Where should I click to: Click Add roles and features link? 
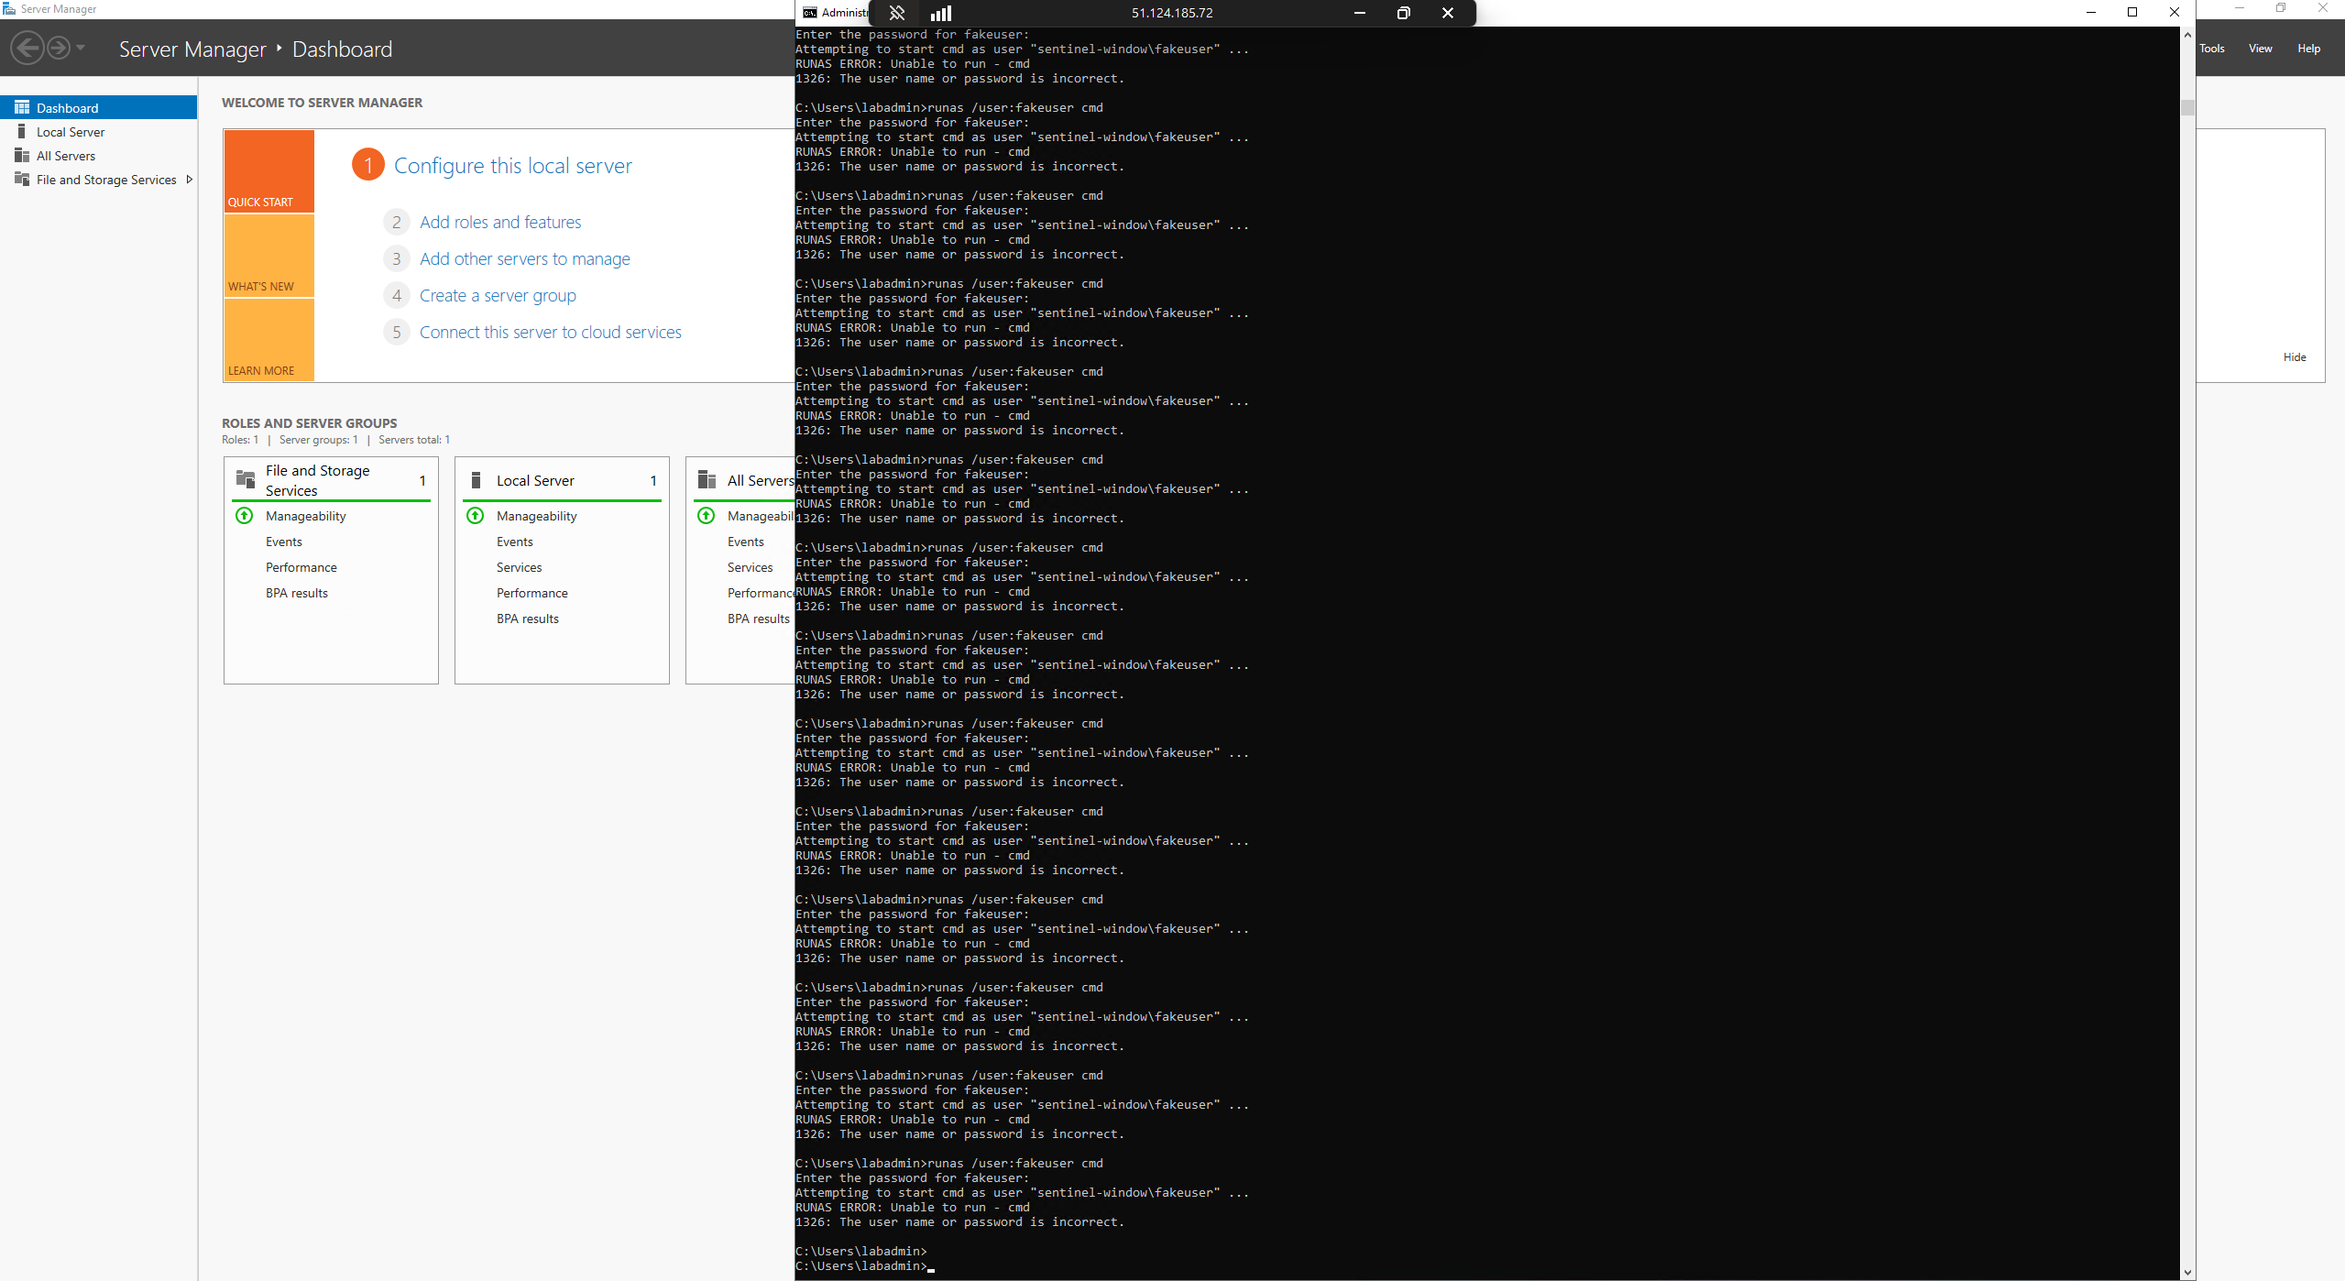pos(500,223)
